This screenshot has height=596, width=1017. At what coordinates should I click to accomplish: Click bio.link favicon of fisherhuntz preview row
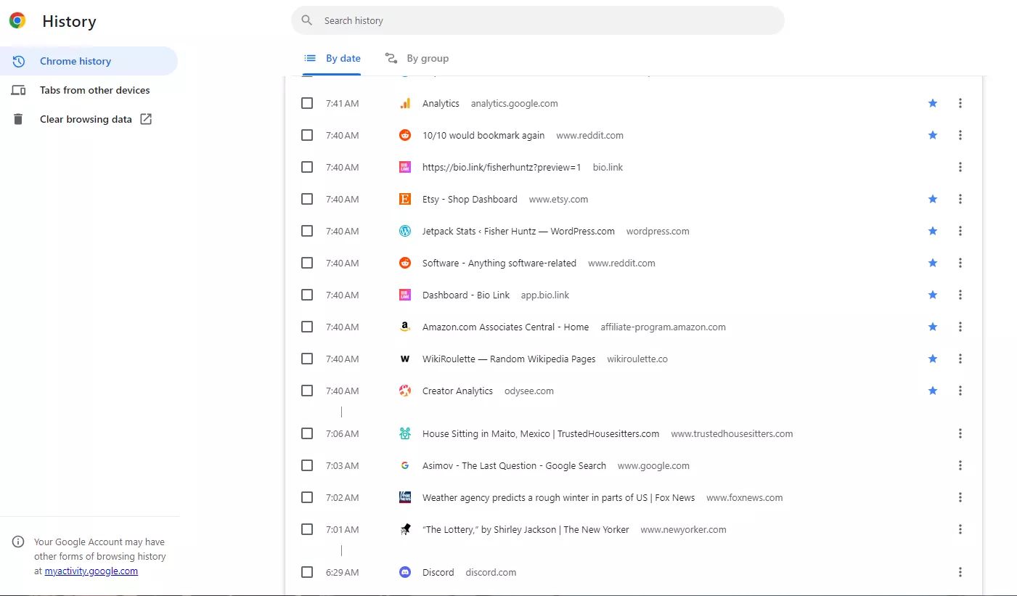[x=405, y=167]
